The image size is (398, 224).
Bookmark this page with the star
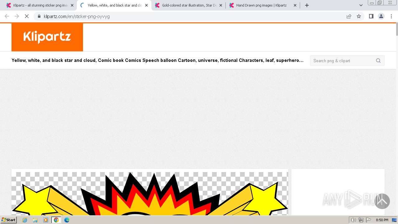(359, 16)
